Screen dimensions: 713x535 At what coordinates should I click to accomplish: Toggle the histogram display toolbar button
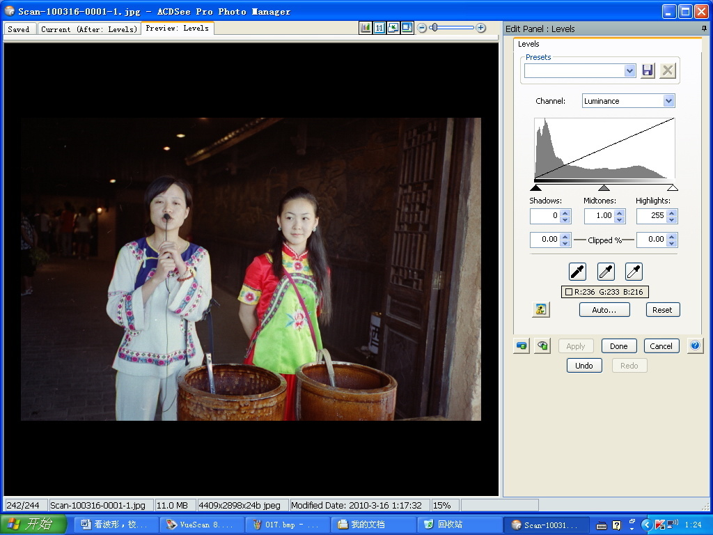point(366,28)
